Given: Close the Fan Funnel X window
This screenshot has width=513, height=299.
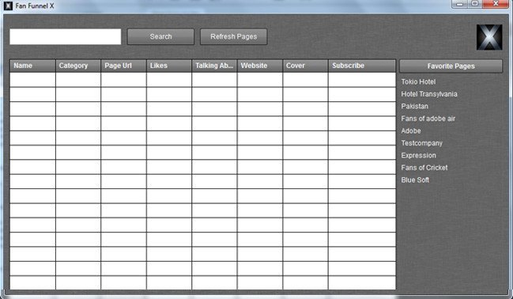Looking at the screenshot, I should pos(496,4).
